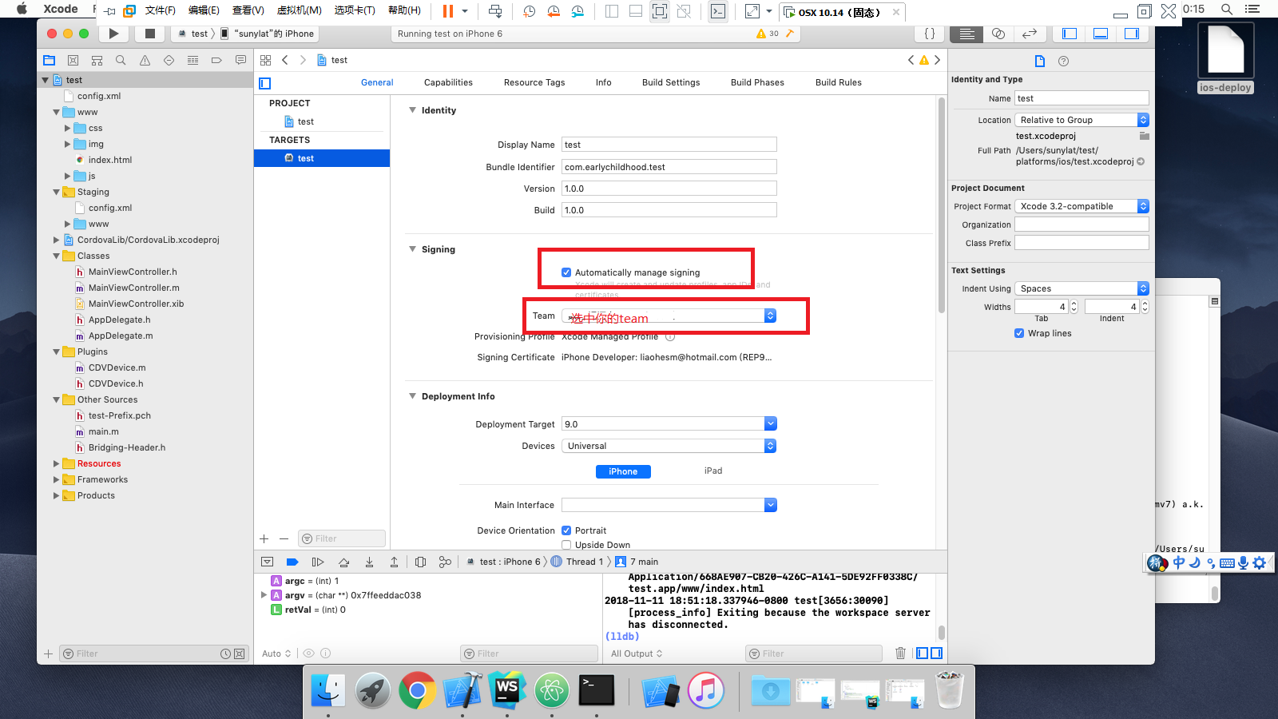The height and width of the screenshot is (719, 1278).
Task: Open Indent Using Spaces dropdown
Action: 1082,288
